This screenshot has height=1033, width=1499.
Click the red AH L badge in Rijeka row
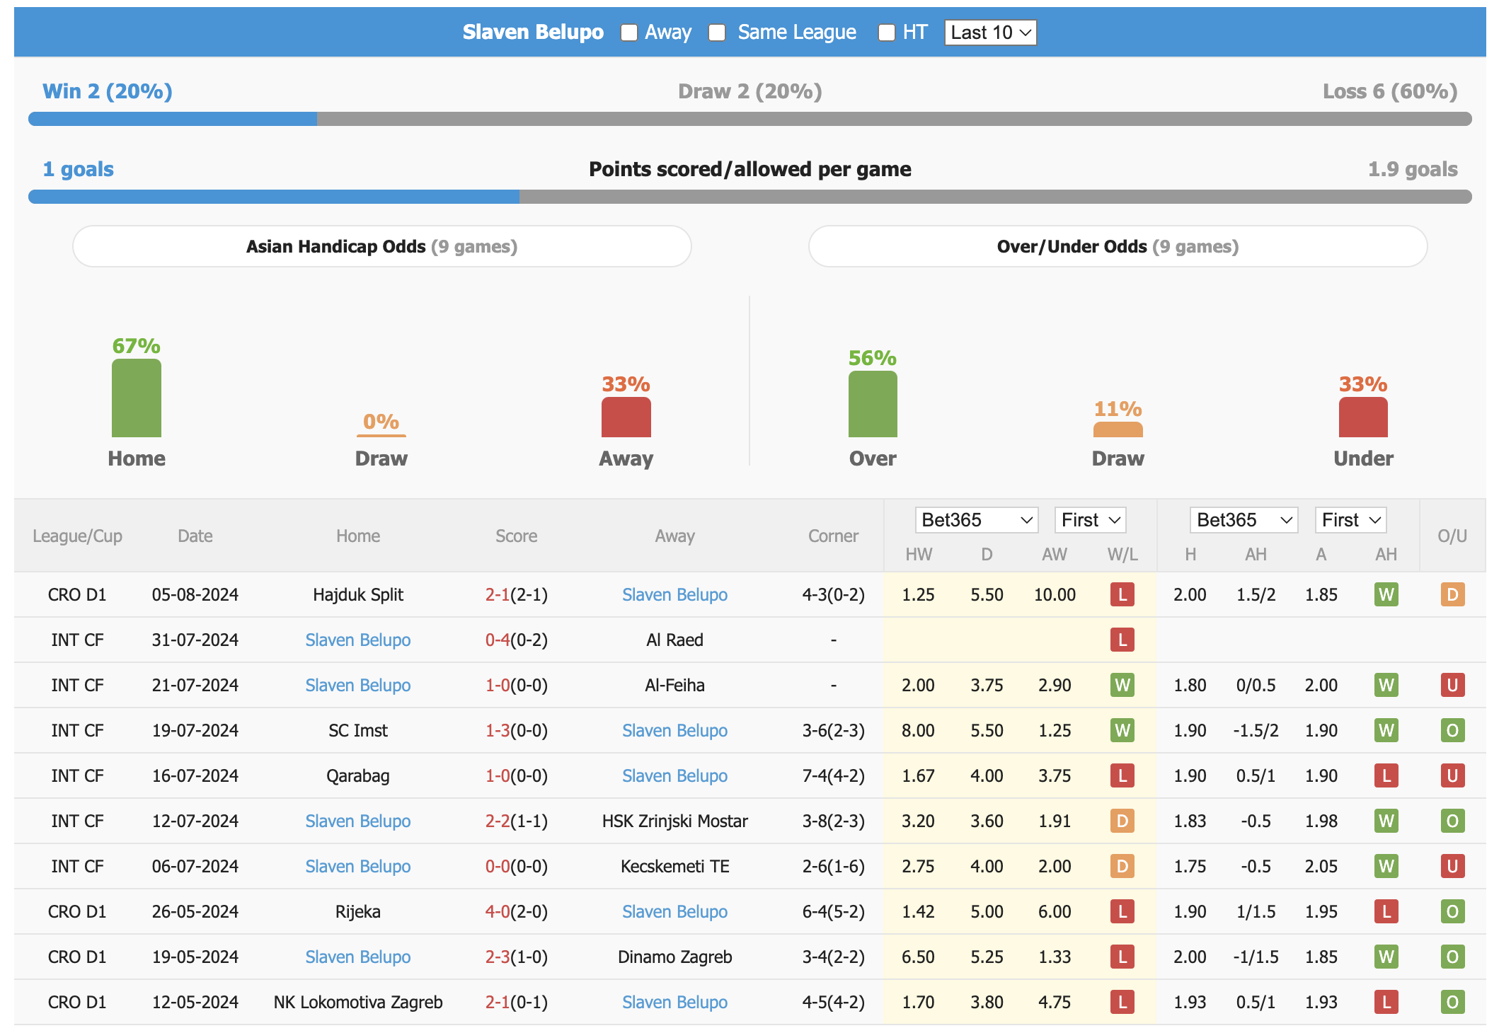click(1386, 911)
